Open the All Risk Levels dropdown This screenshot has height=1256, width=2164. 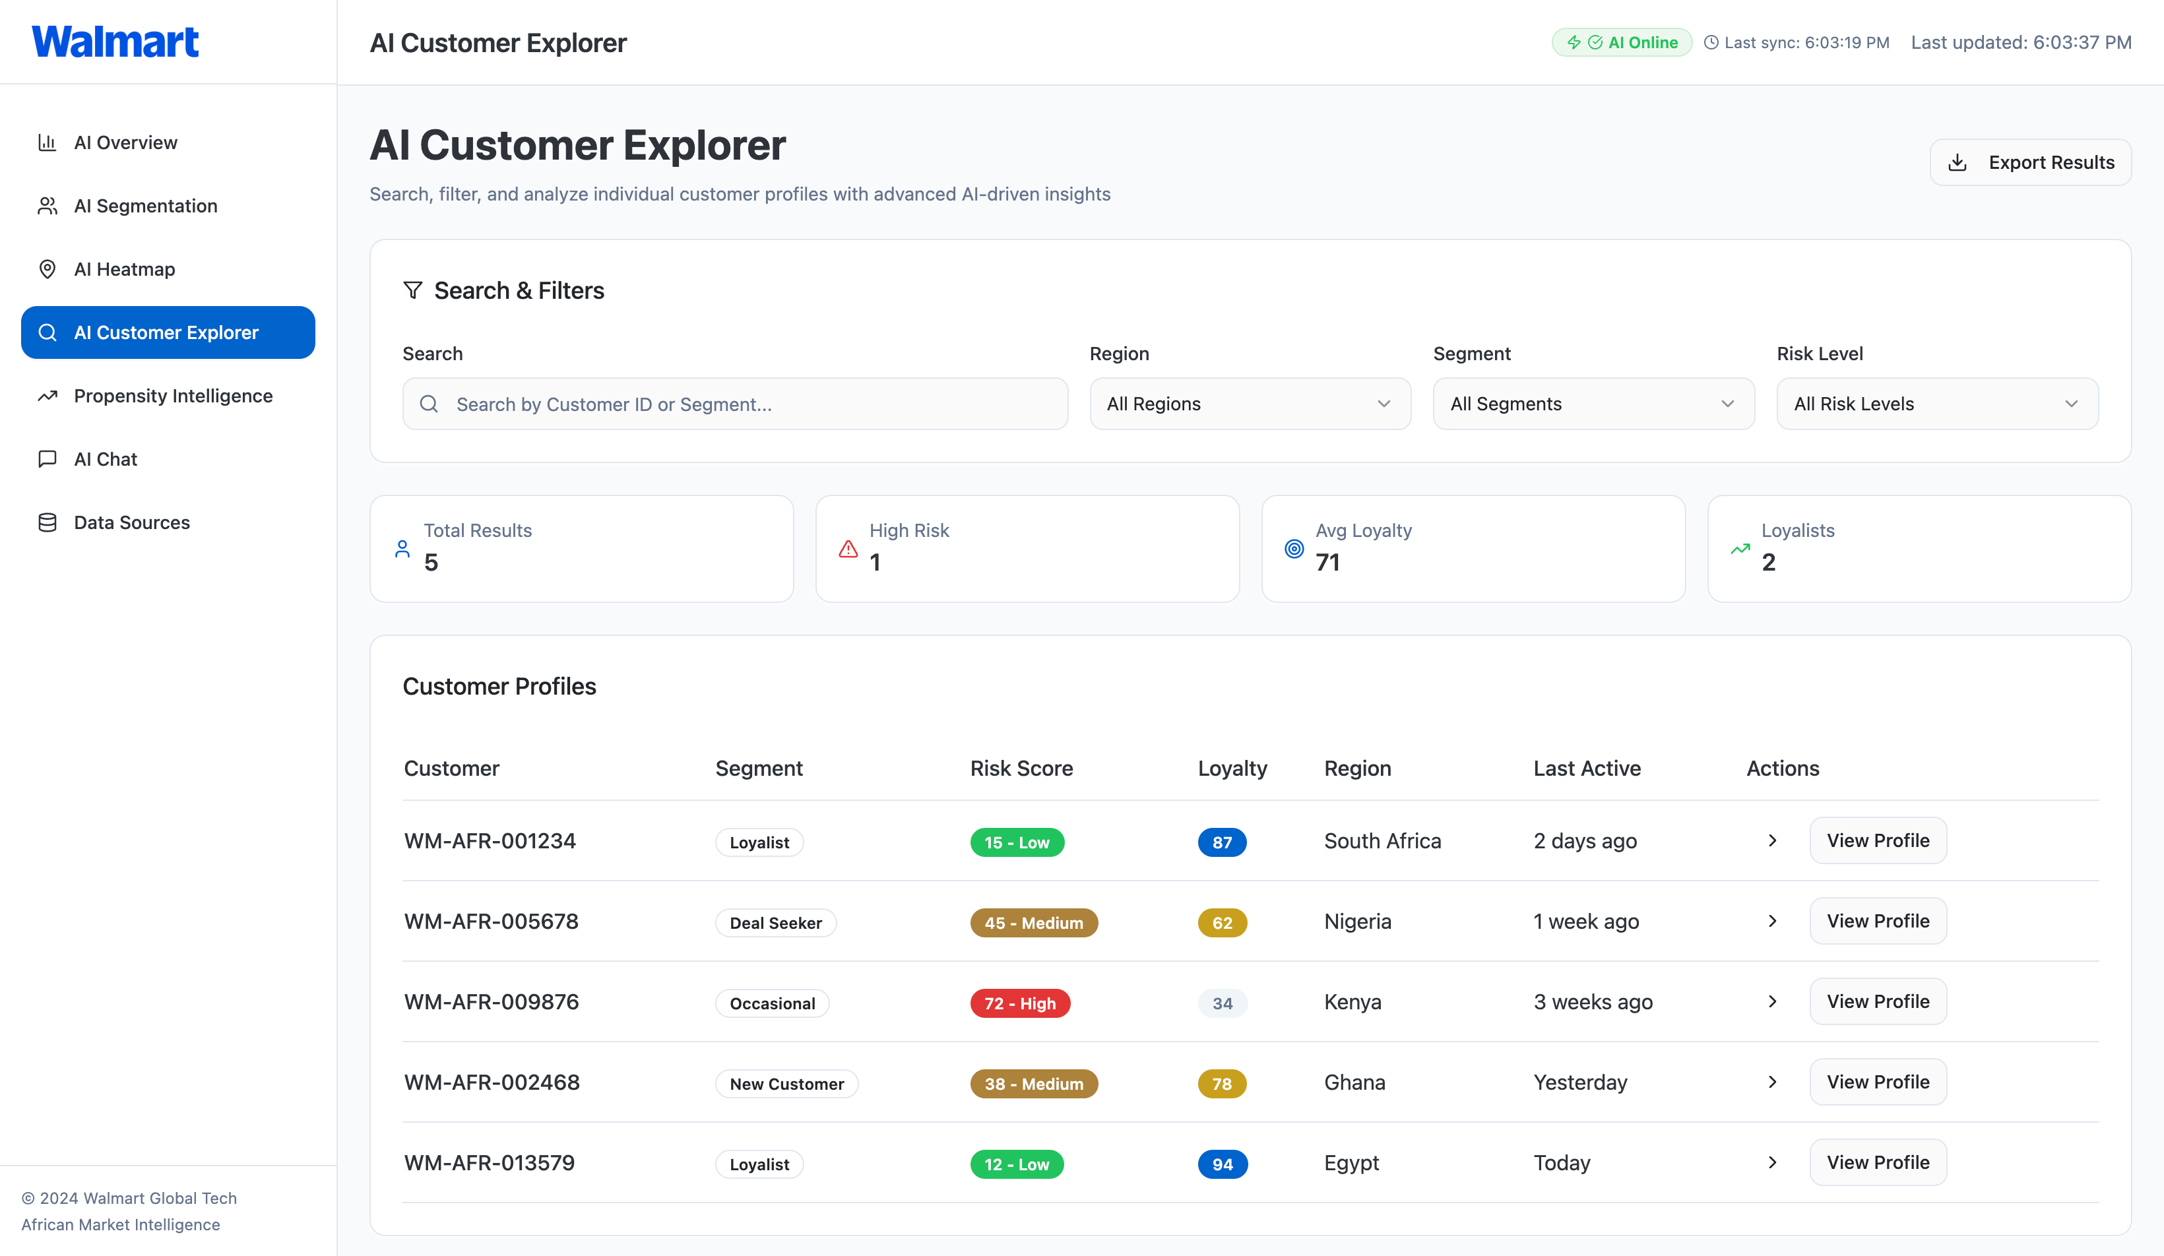1936,404
